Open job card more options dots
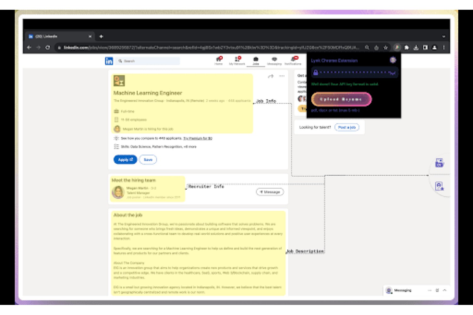Image resolution: width=473 pixels, height=315 pixels. point(282,76)
